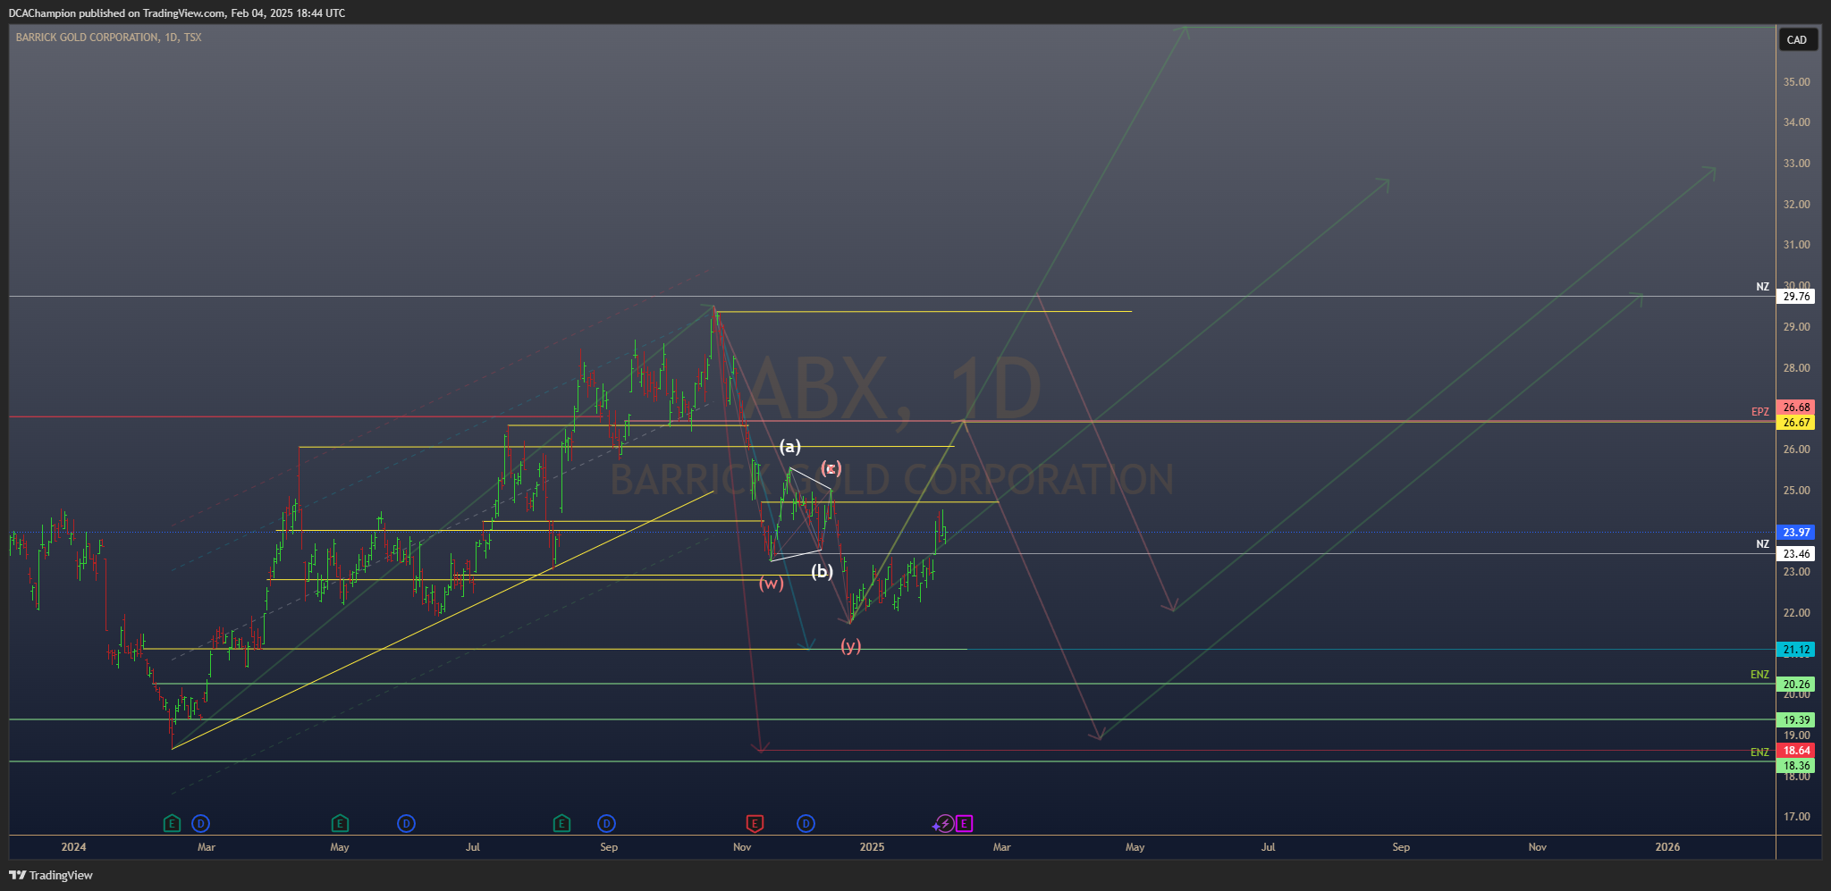Click the green earnings marker before Sep 2024
This screenshot has width=1831, height=891.
(561, 823)
